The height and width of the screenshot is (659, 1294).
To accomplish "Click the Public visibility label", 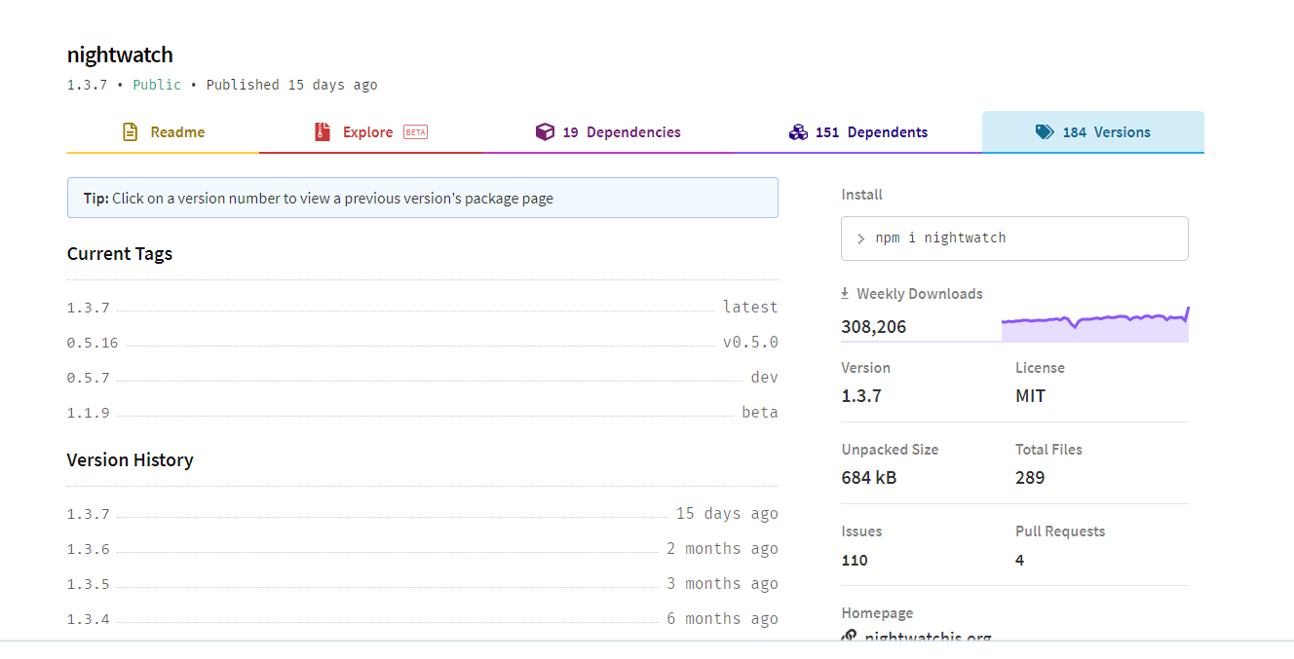I will tap(157, 85).
